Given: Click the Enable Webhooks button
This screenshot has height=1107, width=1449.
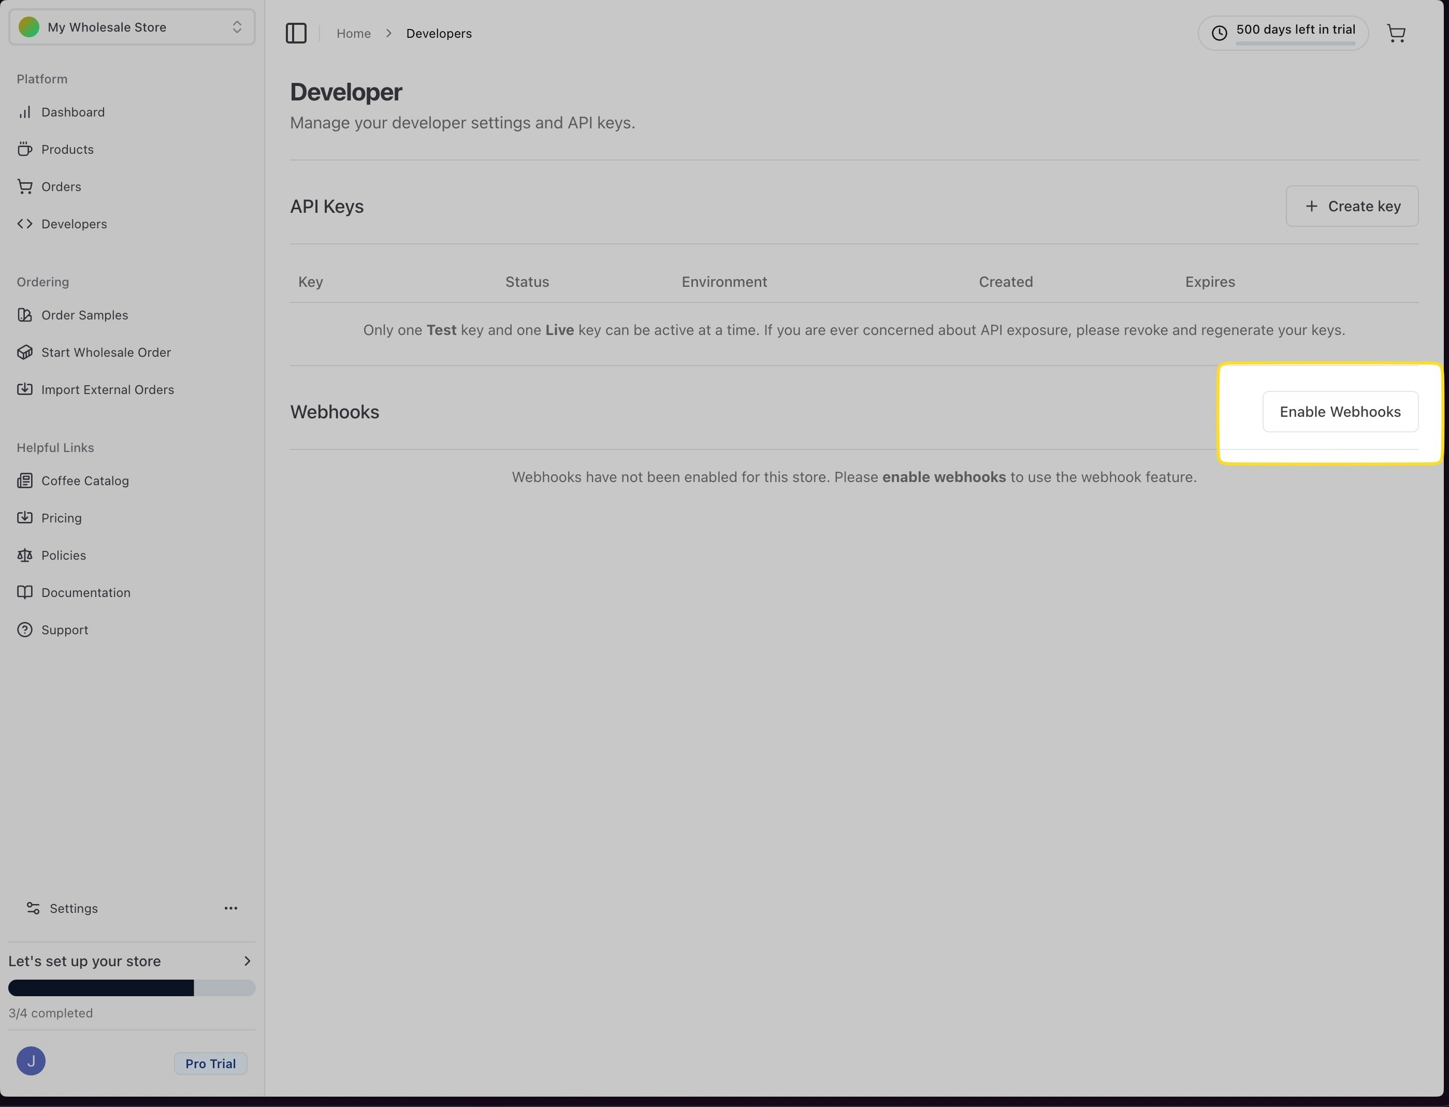Looking at the screenshot, I should click(x=1340, y=412).
